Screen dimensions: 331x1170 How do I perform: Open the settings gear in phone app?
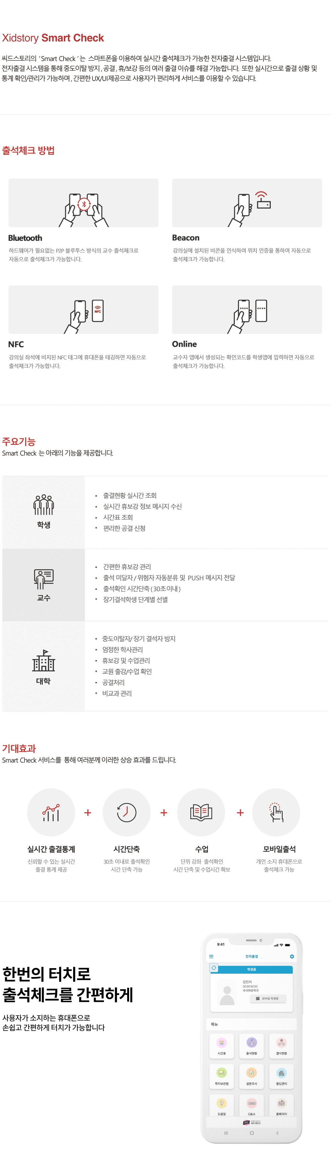(x=292, y=956)
